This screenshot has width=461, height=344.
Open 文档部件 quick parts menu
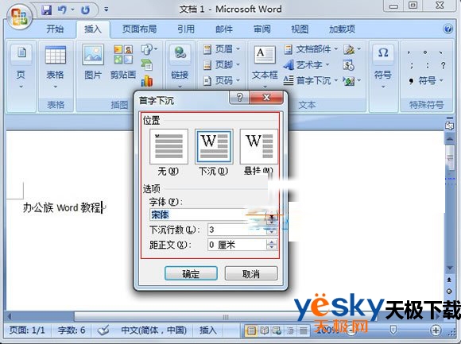coord(311,49)
